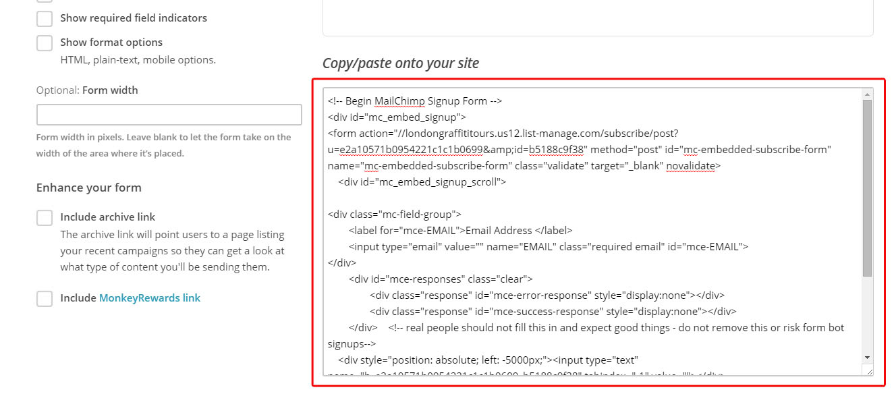
Task: Click the mce-success-response div line
Action: coord(553,311)
